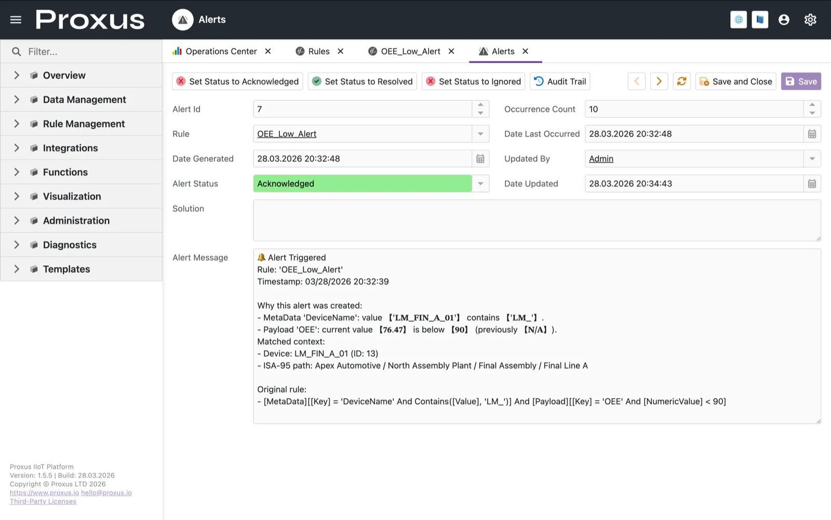Close the Rules tab
831x520 pixels.
[x=341, y=51]
